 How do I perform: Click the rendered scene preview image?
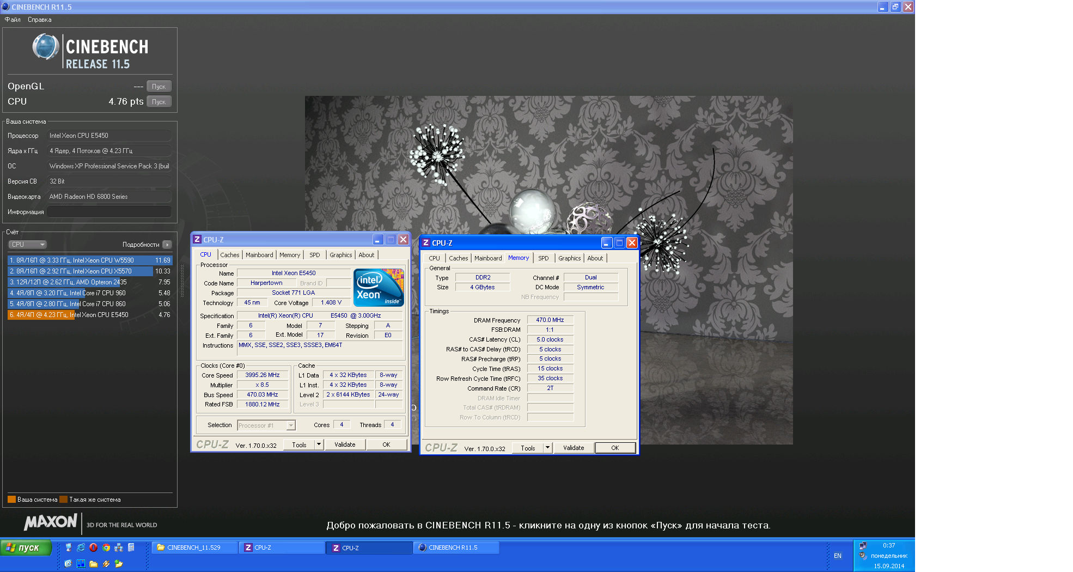tap(548, 270)
